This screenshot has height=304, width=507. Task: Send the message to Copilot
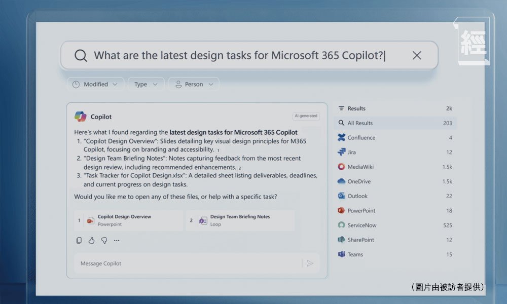tap(310, 263)
